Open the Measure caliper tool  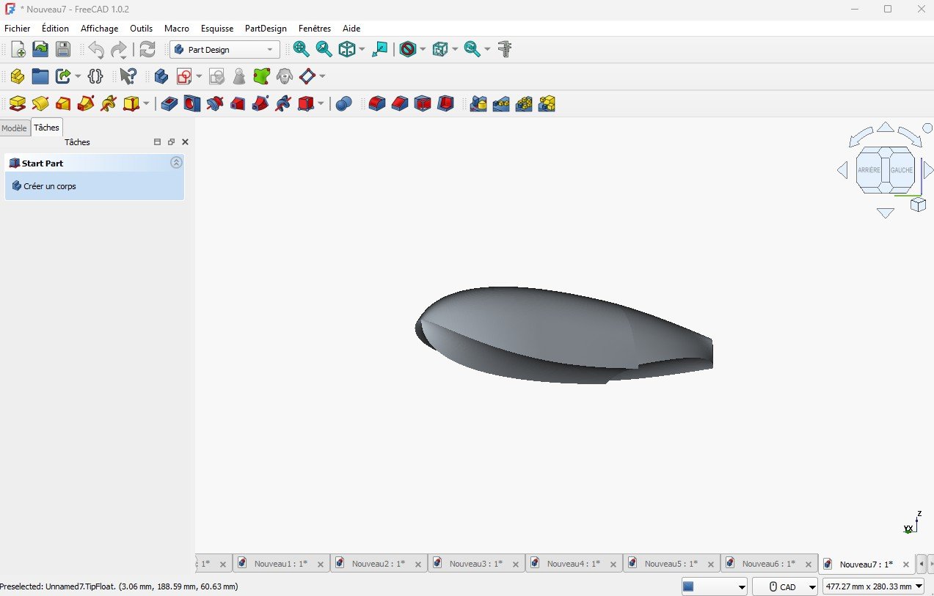[x=505, y=50]
